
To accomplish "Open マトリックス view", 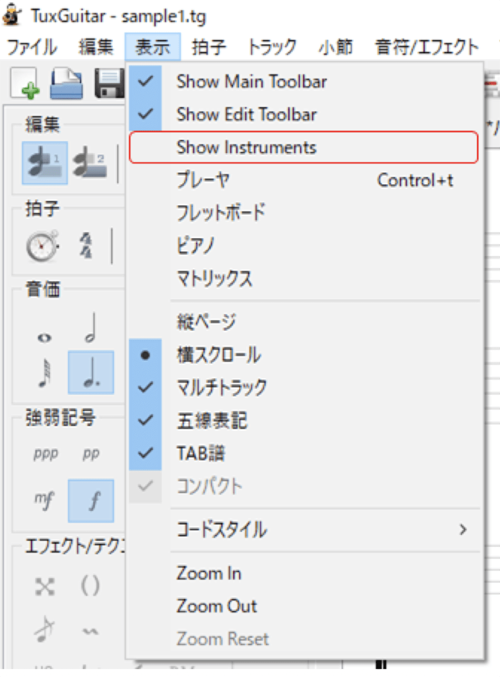I will click(304, 278).
